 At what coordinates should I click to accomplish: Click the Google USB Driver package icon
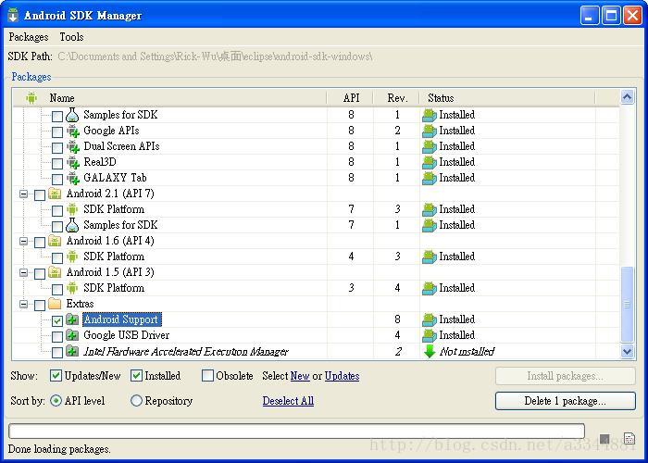[x=72, y=335]
